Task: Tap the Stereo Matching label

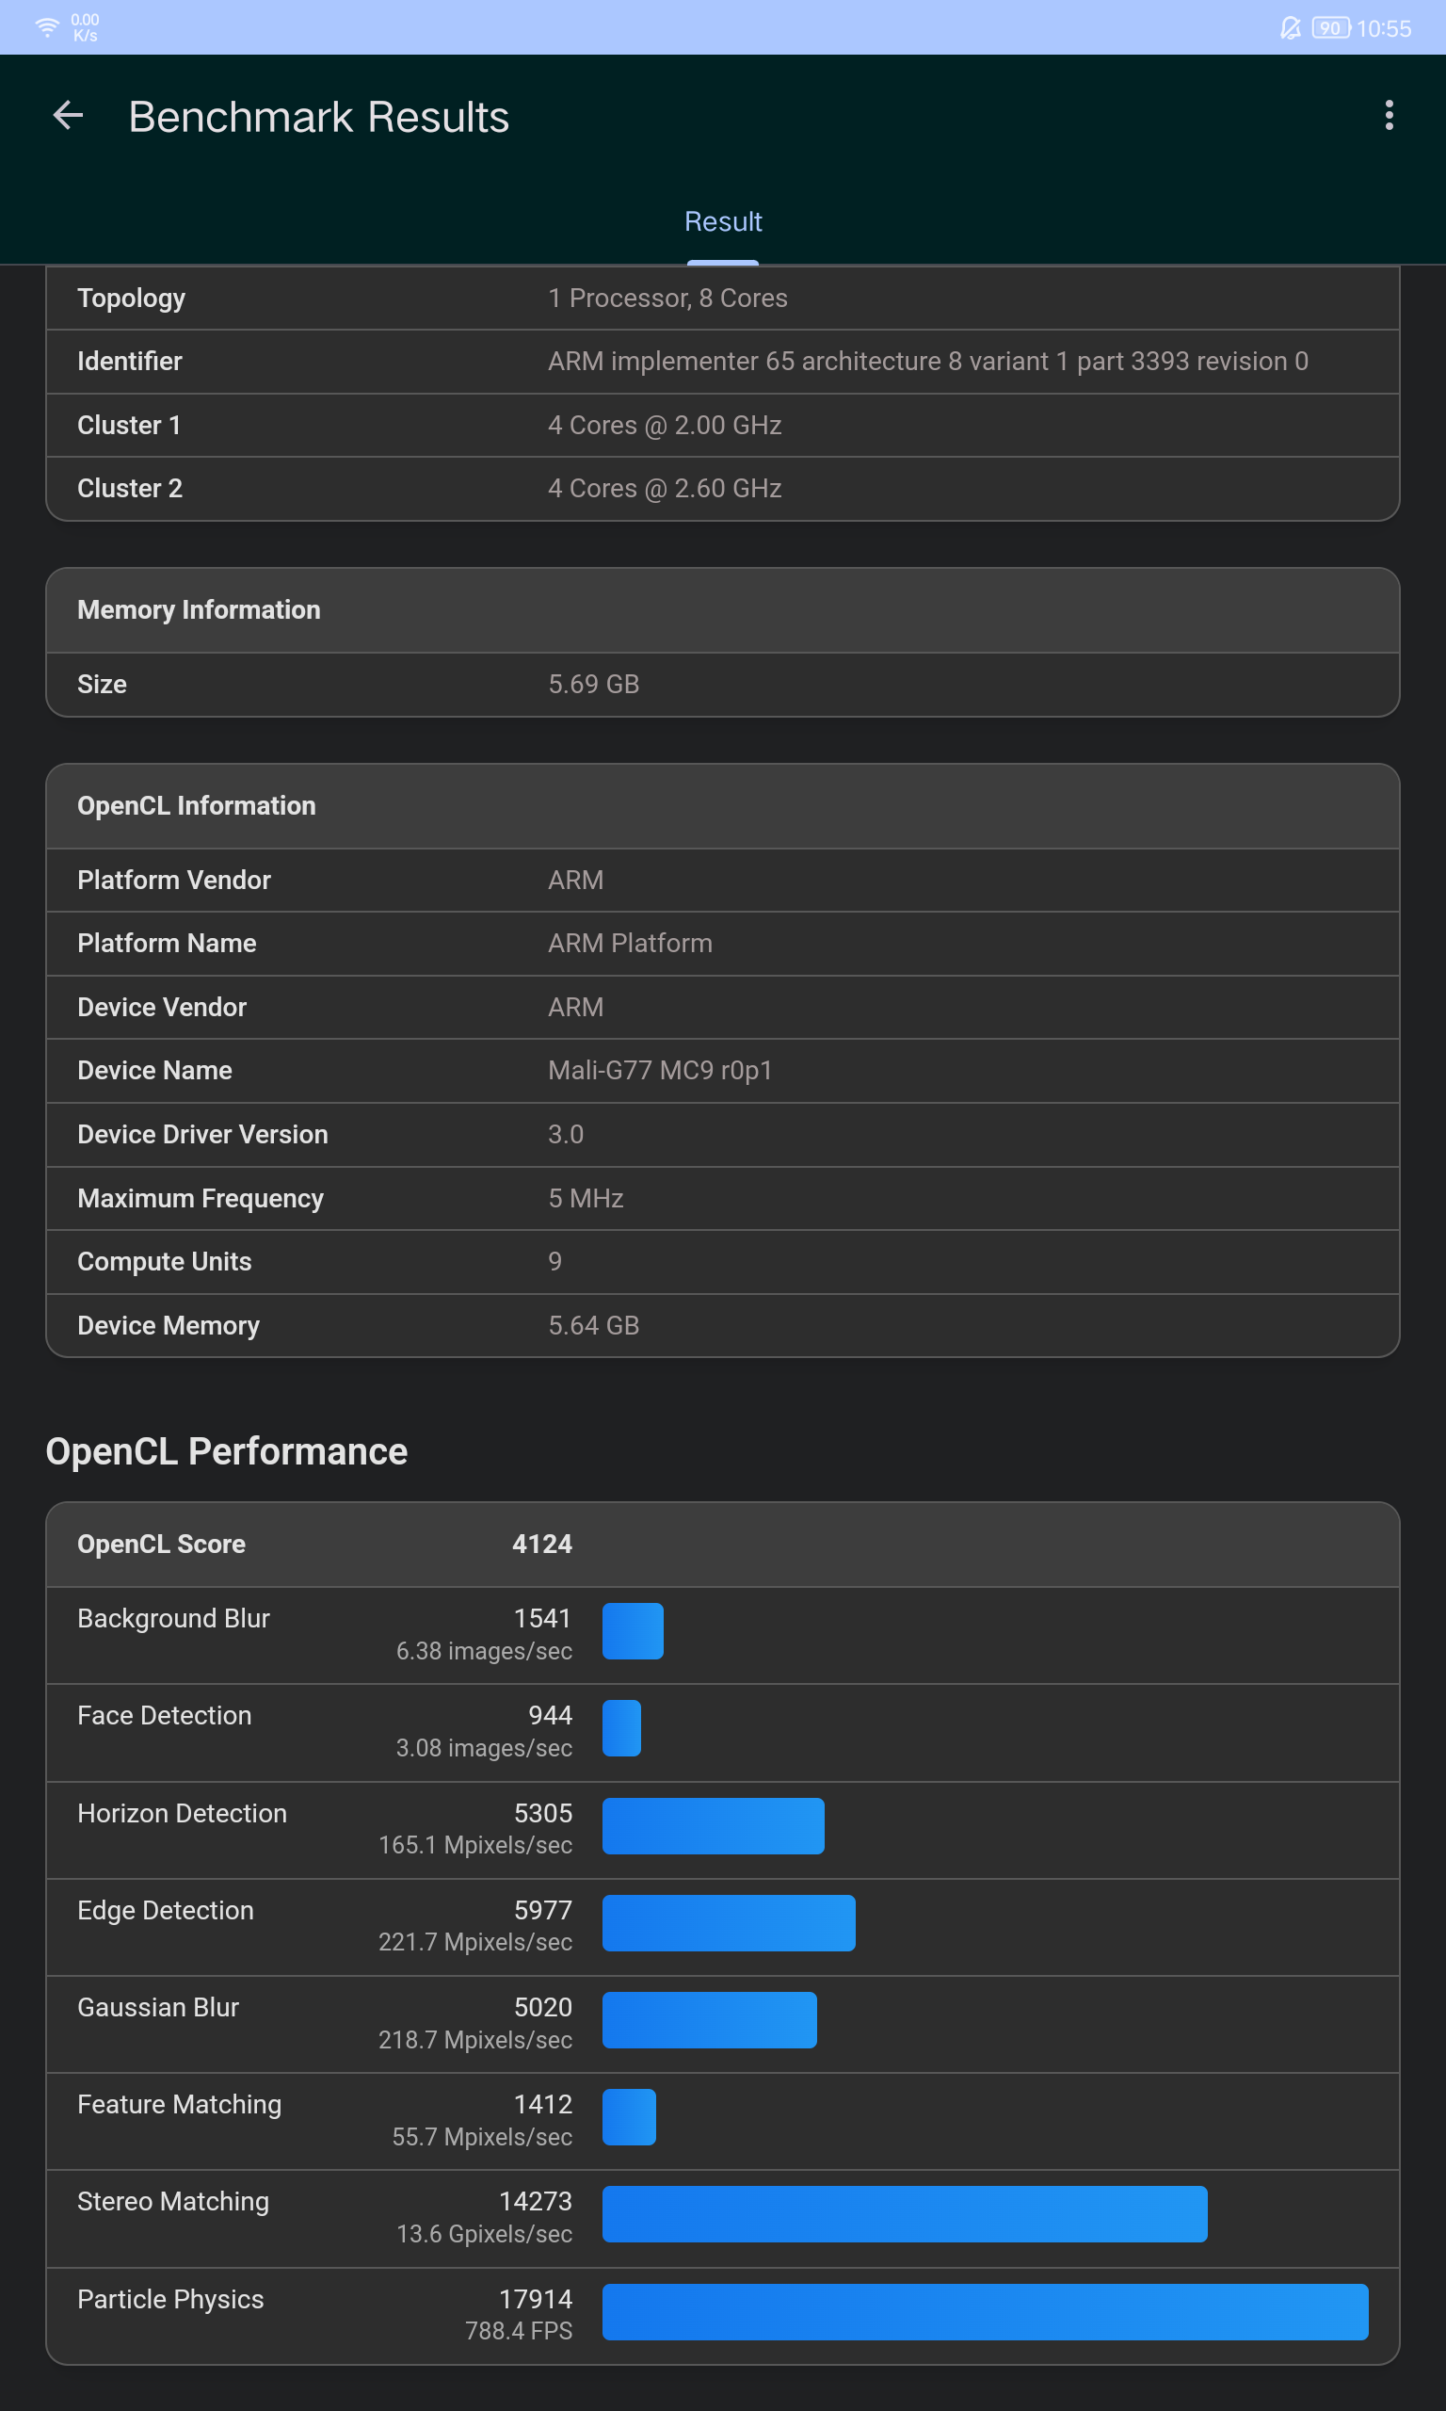Action: (172, 2203)
